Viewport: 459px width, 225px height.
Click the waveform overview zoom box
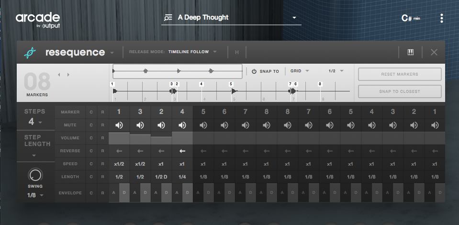click(178, 71)
